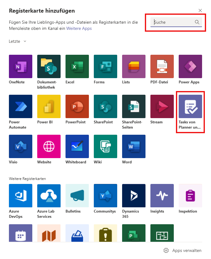Select the green Project app tile
Viewport: 211px width, 259px height.
click(134, 233)
